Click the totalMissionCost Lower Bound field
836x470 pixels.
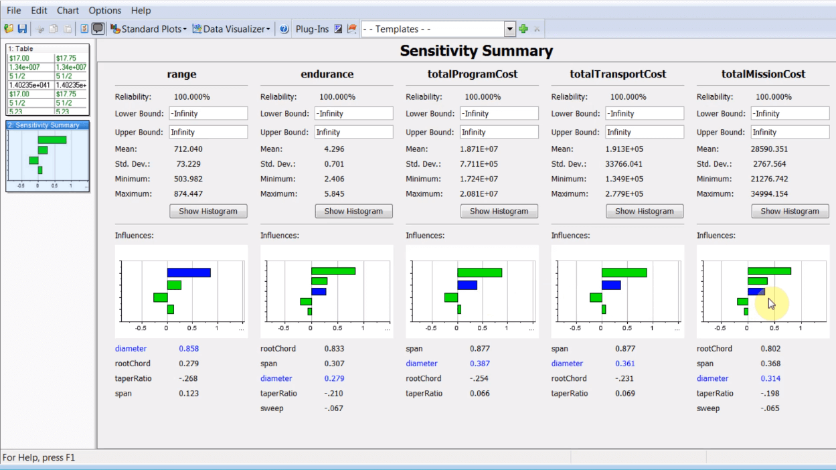(x=790, y=114)
